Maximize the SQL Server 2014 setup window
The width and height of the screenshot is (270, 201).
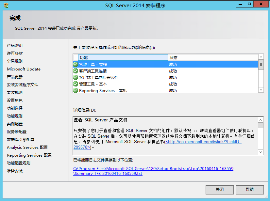click(x=249, y=4)
